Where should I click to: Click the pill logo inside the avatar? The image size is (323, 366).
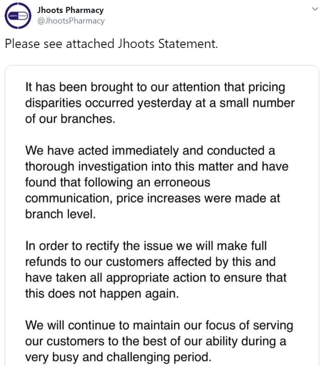tap(18, 16)
